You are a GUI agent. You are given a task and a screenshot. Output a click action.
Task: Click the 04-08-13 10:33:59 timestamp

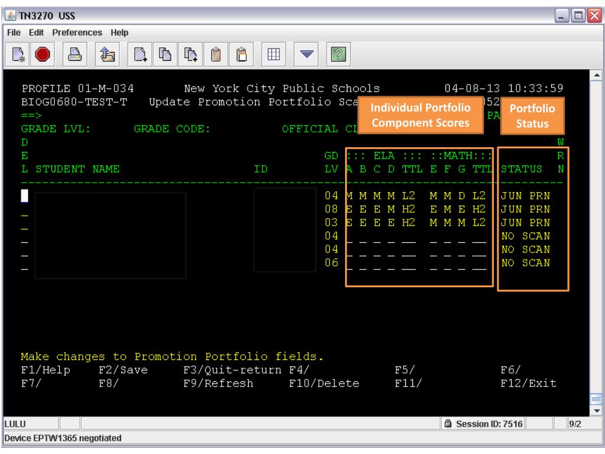504,89
